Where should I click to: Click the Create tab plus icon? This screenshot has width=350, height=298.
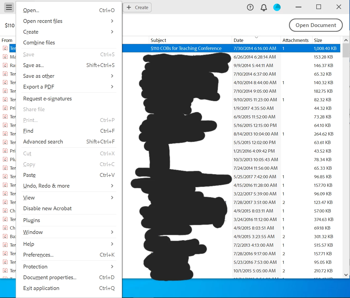point(129,7)
